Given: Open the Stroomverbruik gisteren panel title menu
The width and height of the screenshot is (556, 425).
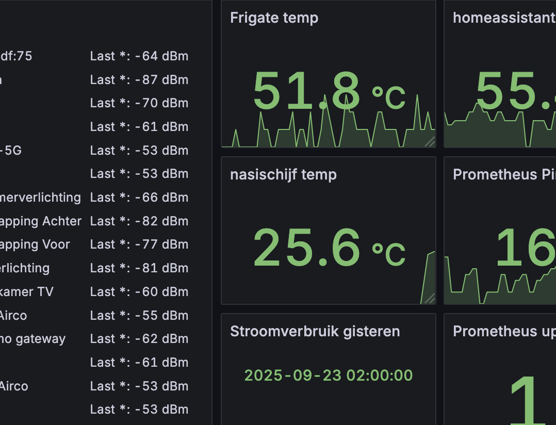Looking at the screenshot, I should point(315,331).
